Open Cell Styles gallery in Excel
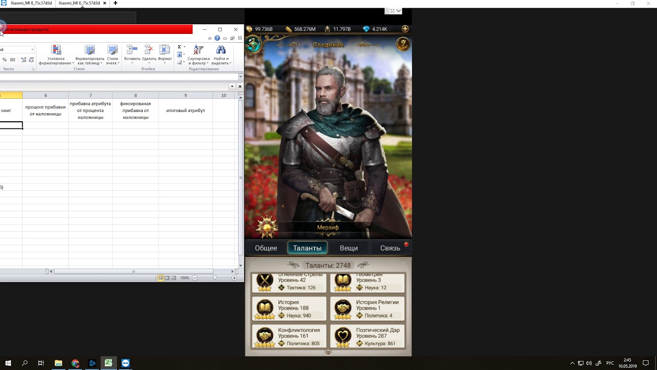 (112, 55)
